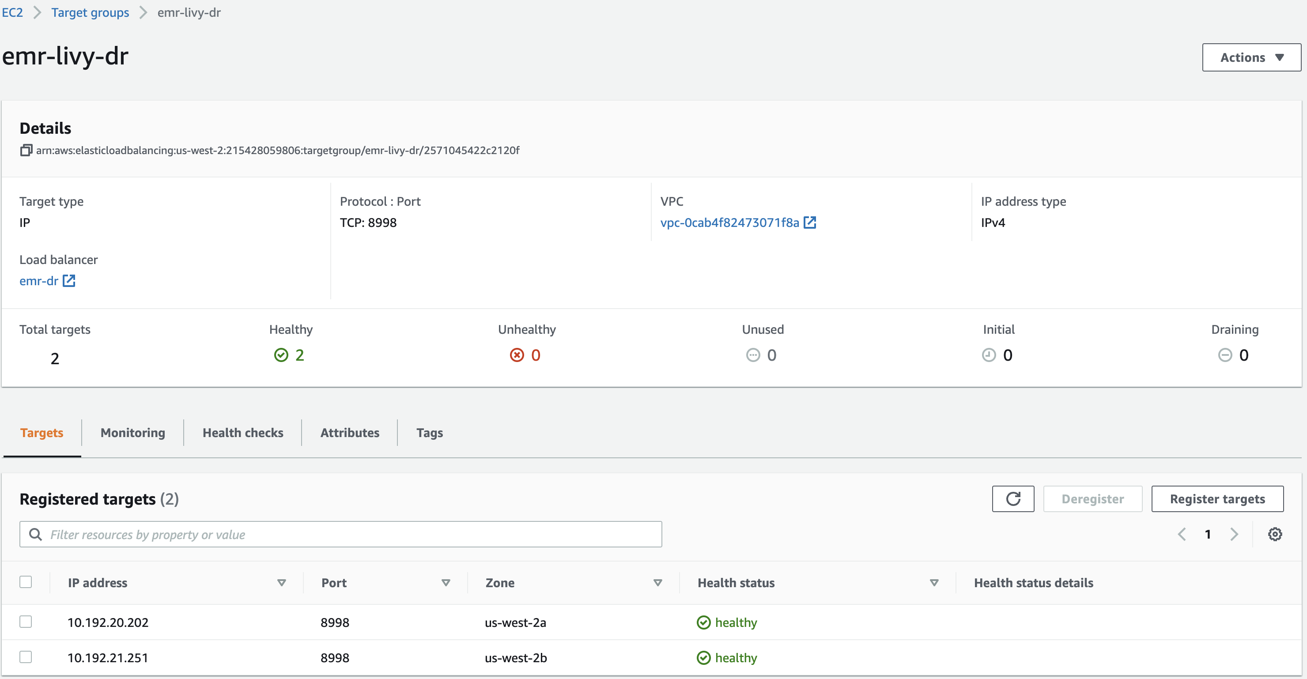Sort by IP address column arrow
Image resolution: width=1307 pixels, height=679 pixels.
[x=282, y=583]
